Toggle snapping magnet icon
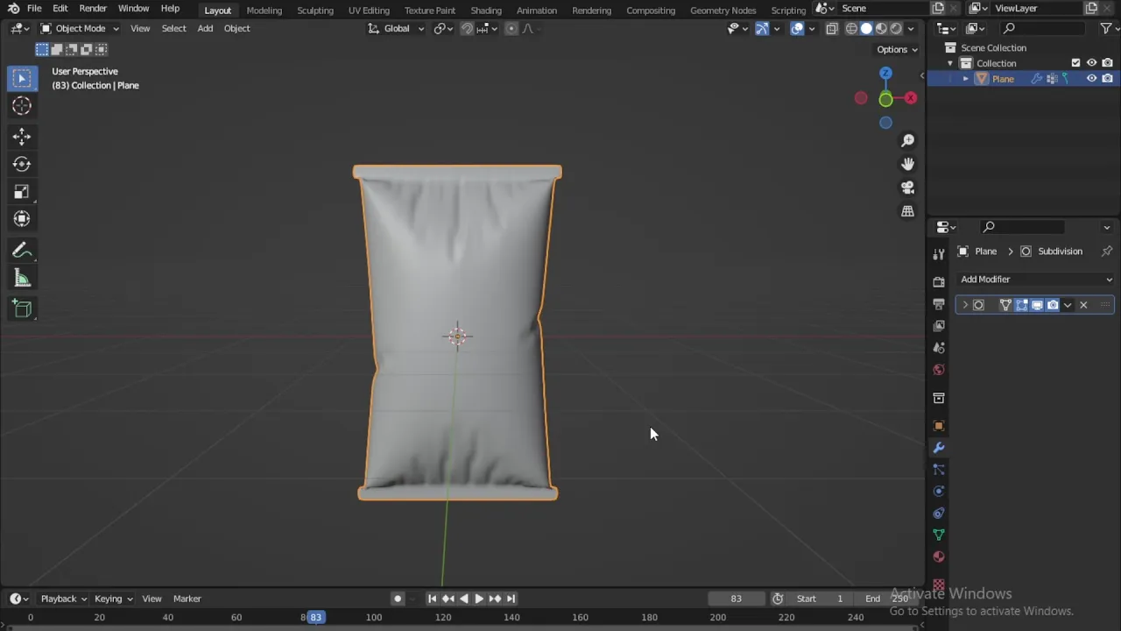1121x631 pixels. 467,28
